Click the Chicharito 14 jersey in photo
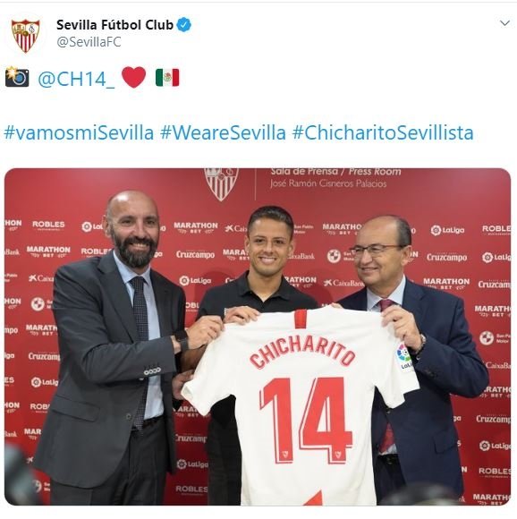 [301, 405]
